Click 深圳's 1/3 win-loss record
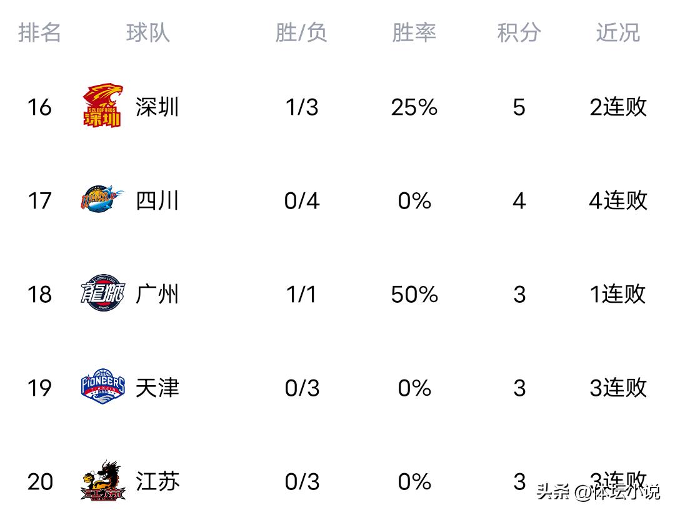 click(302, 107)
